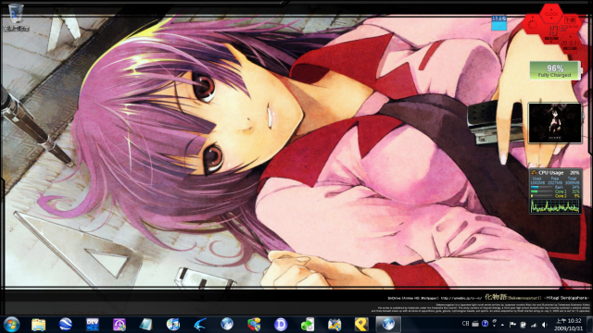The height and width of the screenshot is (333, 593).
Task: Open the Windows Start menu orb
Action: coord(11,325)
